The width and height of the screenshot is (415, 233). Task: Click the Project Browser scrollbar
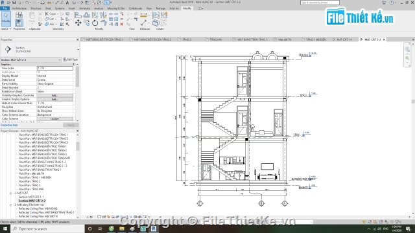point(78,146)
